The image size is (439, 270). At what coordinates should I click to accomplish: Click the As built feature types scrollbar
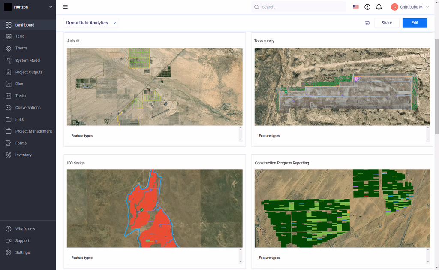click(240, 134)
